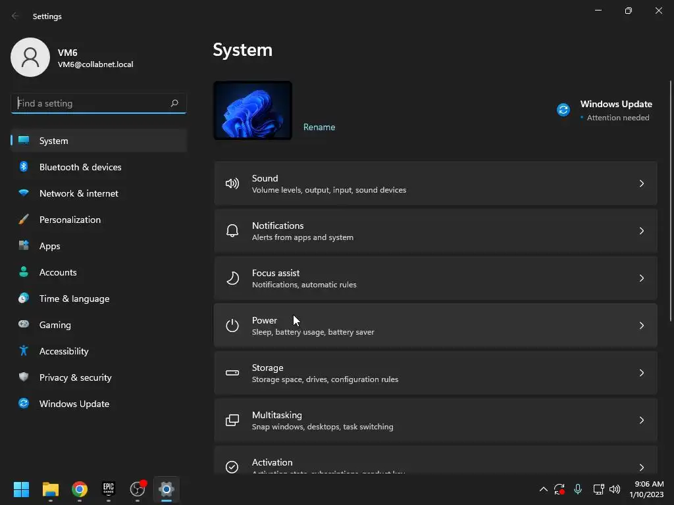The height and width of the screenshot is (505, 674).
Task: Click the network display tray icon
Action: [x=598, y=489]
